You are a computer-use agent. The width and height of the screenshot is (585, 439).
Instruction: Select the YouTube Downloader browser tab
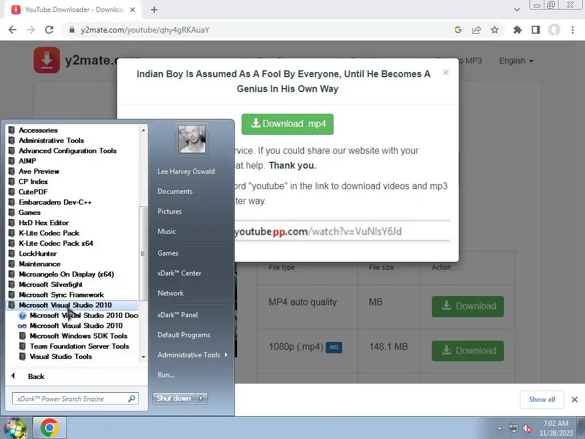pos(74,10)
